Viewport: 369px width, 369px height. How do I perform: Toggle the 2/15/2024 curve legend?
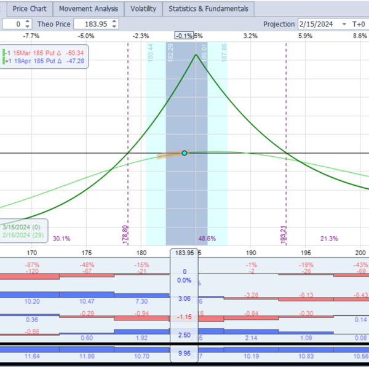(22, 236)
